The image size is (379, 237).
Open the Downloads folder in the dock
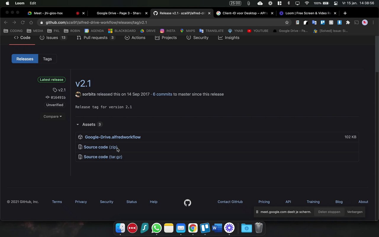click(x=246, y=228)
